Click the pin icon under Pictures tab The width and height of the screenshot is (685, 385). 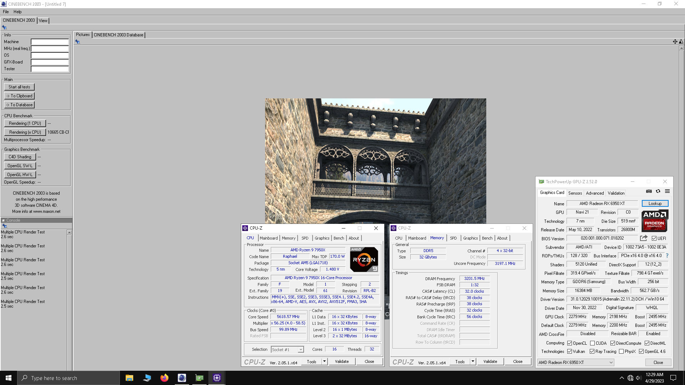pyautogui.click(x=77, y=42)
